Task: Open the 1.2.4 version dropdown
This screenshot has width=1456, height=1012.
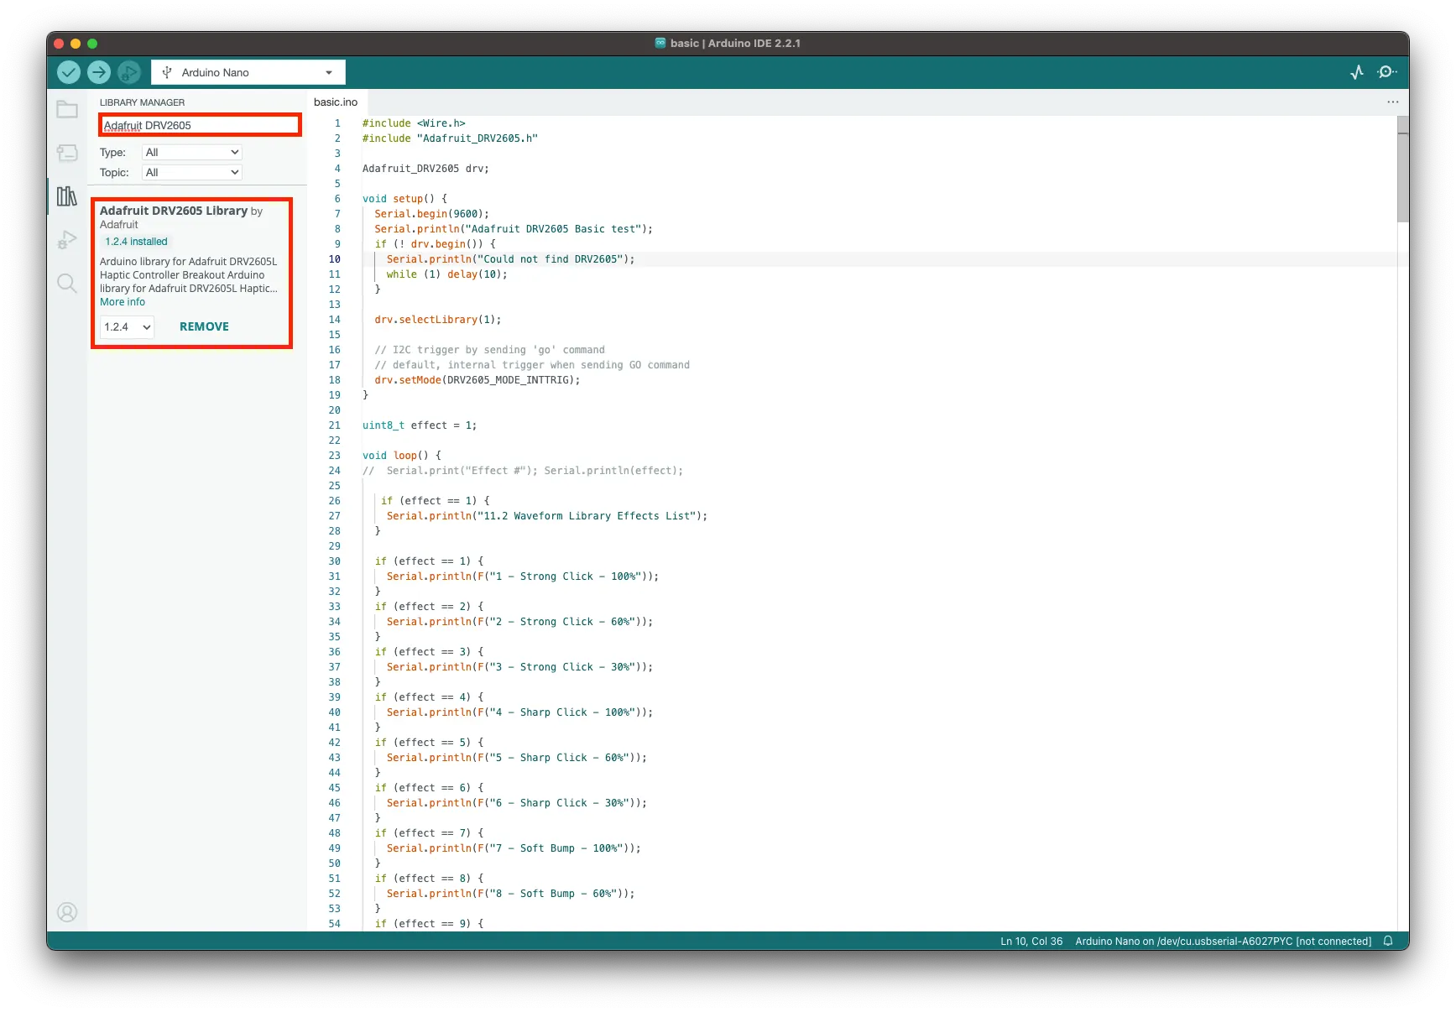Action: click(x=128, y=326)
